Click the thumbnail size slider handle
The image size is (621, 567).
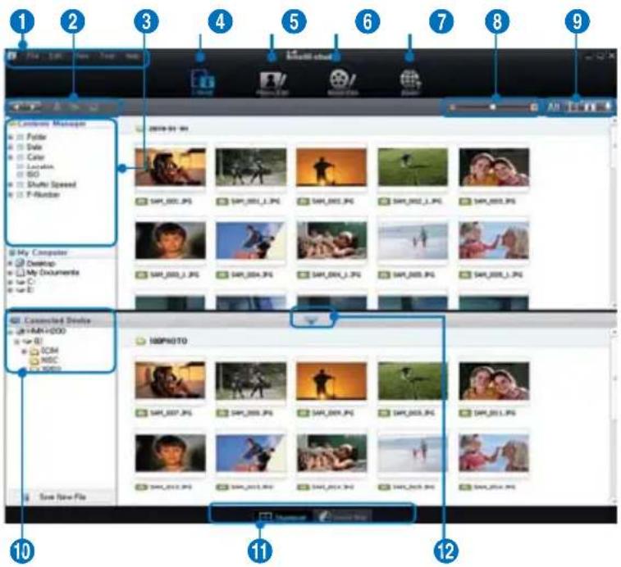[x=493, y=107]
